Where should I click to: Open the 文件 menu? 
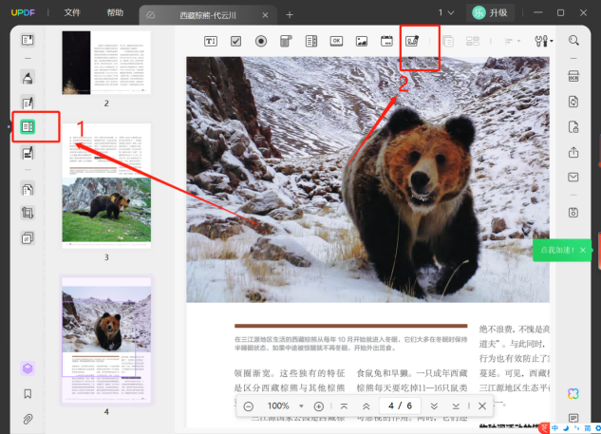click(72, 12)
